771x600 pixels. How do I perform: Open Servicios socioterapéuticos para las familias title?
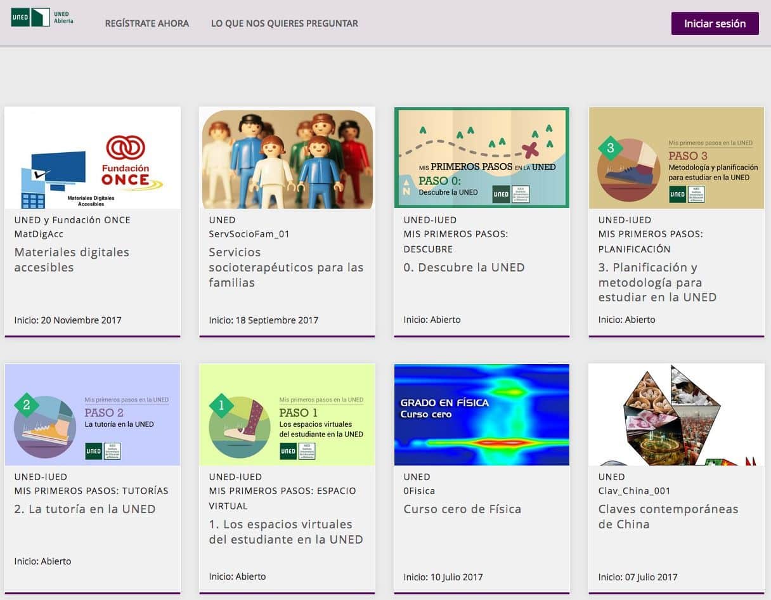pos(286,268)
